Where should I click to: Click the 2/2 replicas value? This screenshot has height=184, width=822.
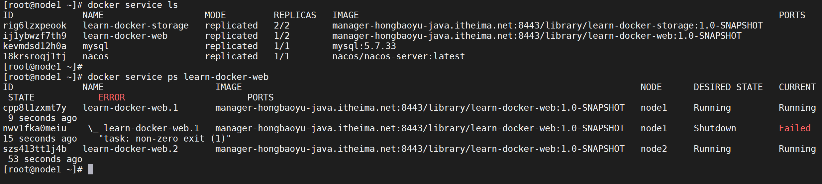(x=281, y=26)
